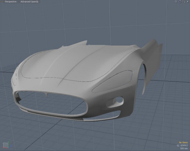Click the pan view (move arrows) icon
This screenshot has width=190, height=151.
coord(176,2)
